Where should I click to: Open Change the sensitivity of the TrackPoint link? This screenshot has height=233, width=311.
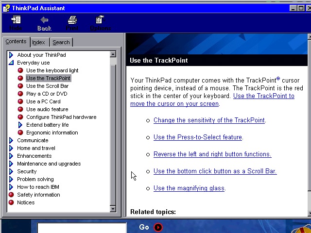(x=209, y=120)
